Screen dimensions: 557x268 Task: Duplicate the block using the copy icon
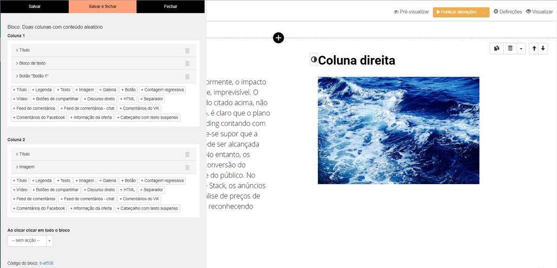pos(497,48)
